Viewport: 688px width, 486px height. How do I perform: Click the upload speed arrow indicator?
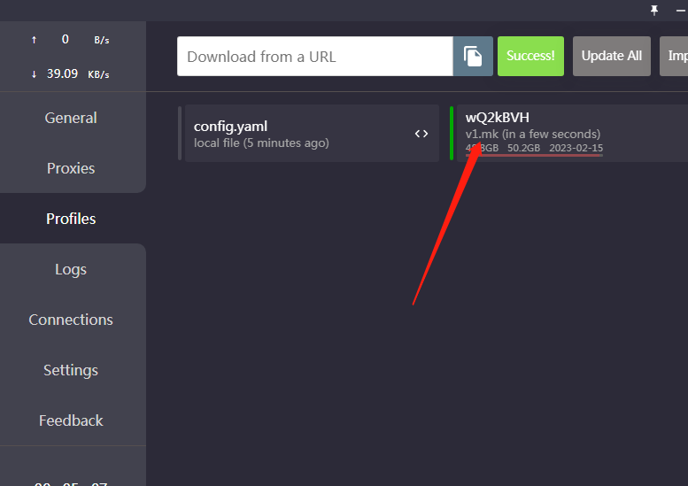(x=35, y=40)
